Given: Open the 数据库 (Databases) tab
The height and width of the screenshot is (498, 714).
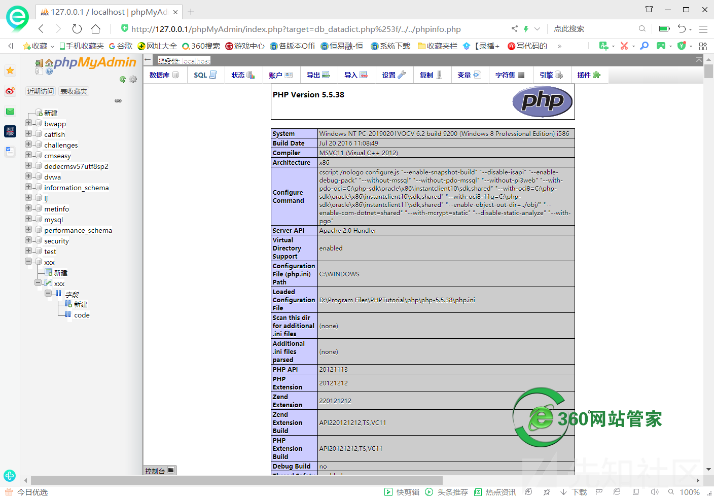Looking at the screenshot, I should 164,75.
